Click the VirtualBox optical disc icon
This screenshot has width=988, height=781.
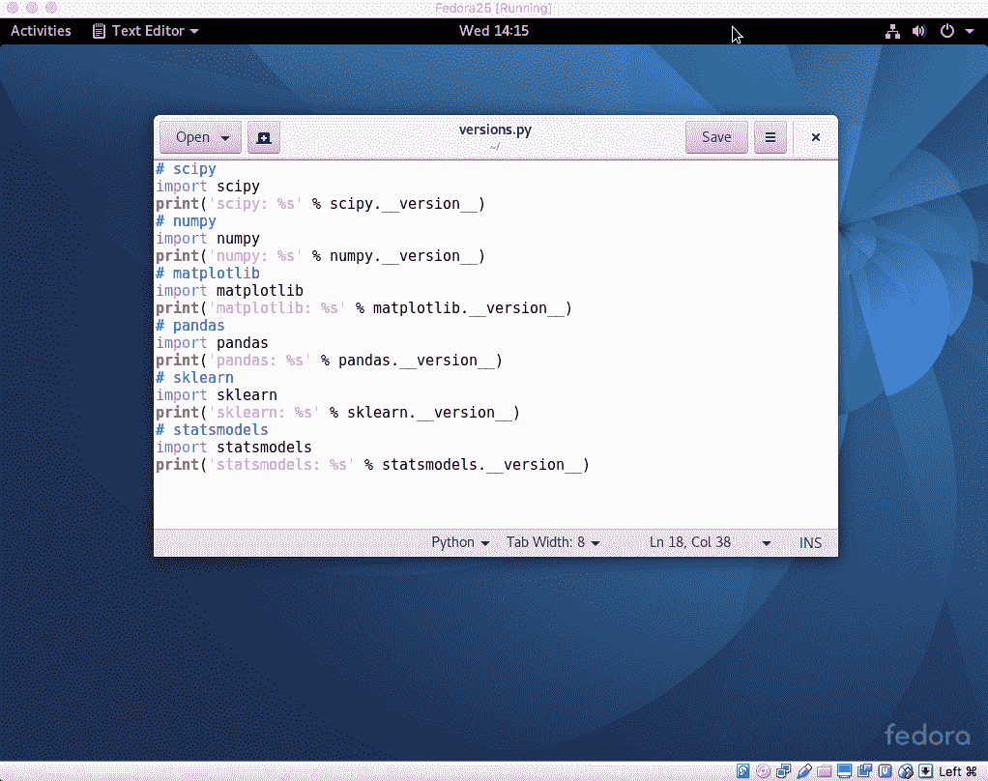click(x=763, y=771)
